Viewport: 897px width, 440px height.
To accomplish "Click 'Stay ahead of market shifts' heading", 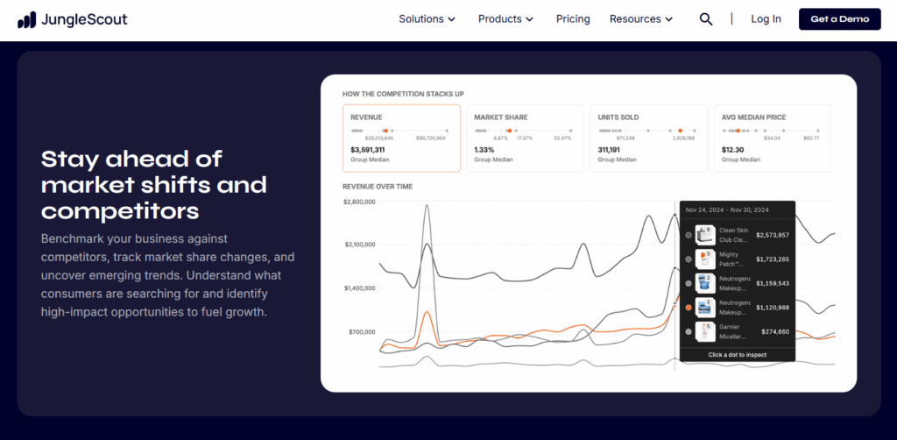I will pyautogui.click(x=154, y=185).
